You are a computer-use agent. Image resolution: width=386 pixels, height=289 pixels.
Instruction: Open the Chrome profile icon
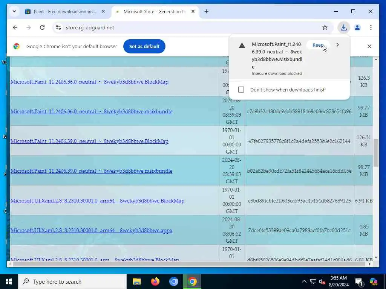(357, 27)
